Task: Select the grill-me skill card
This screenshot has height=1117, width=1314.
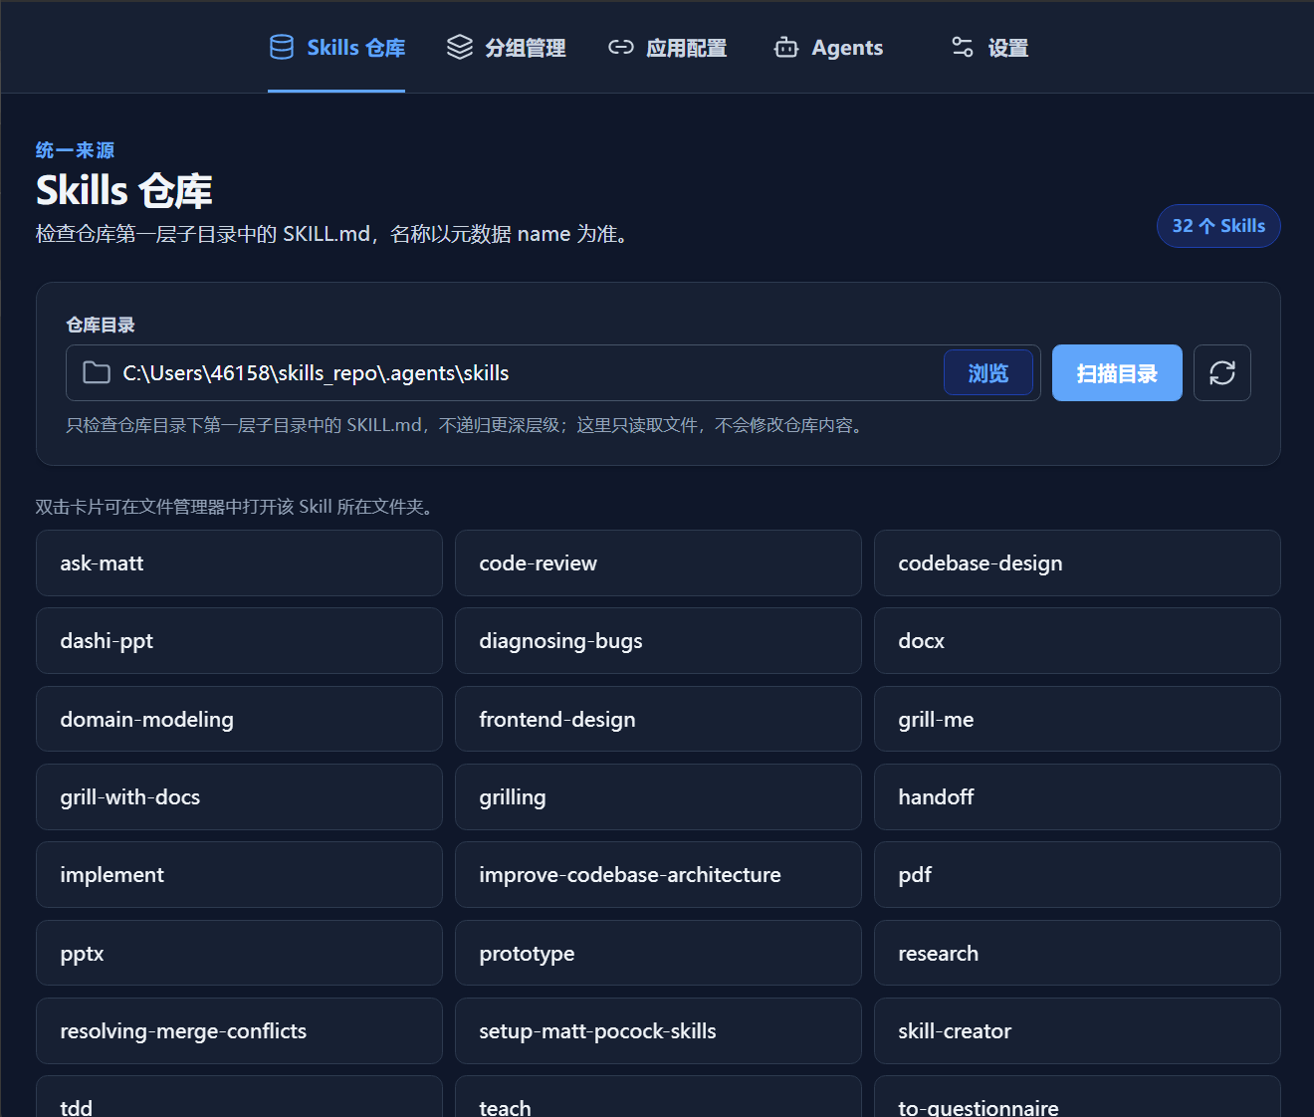Action: tap(1077, 719)
